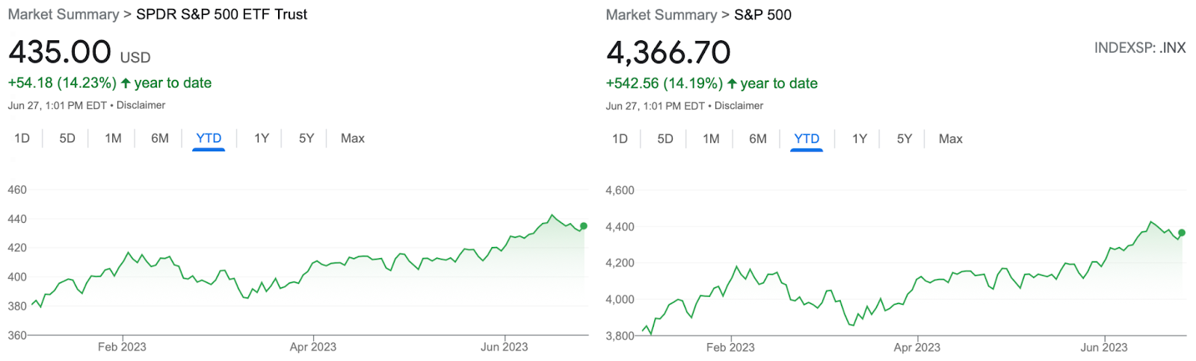Switch S&P 500 chart to 1M
Viewport: 1196px width, 361px height.
point(711,139)
